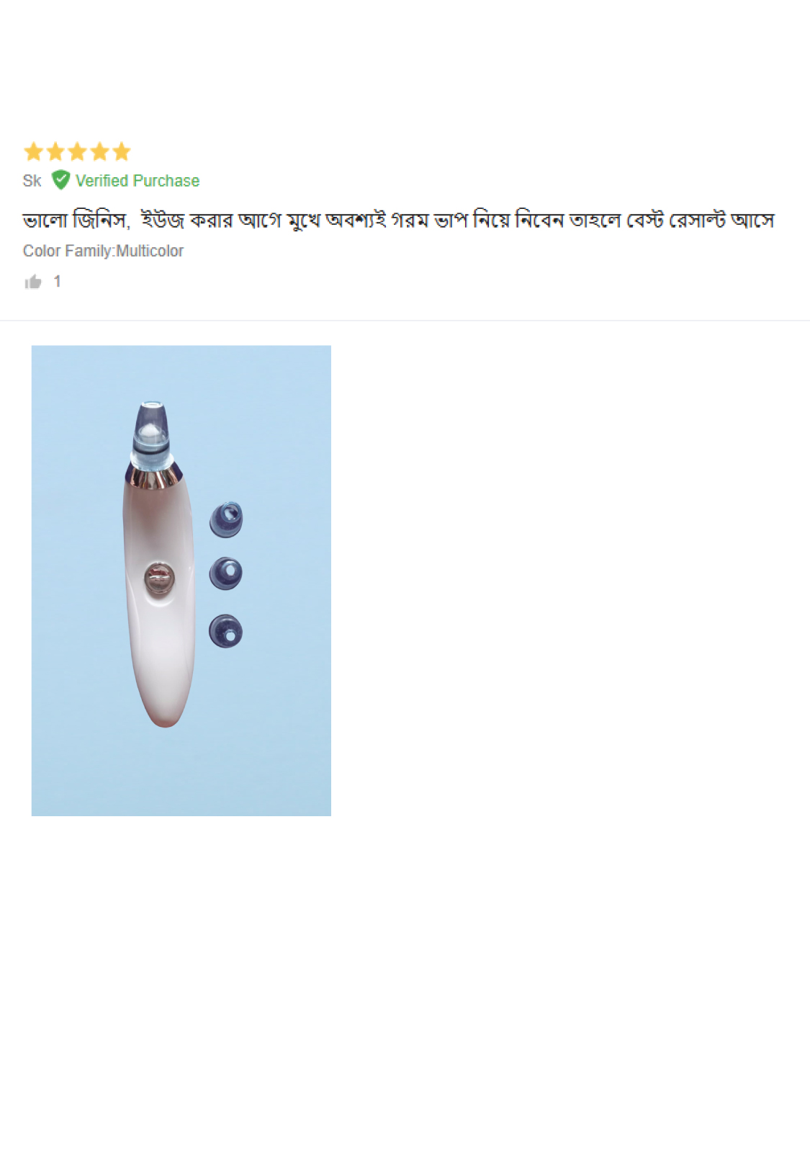The height and width of the screenshot is (1162, 810).
Task: Select the fourth rating star
Action: tap(99, 151)
